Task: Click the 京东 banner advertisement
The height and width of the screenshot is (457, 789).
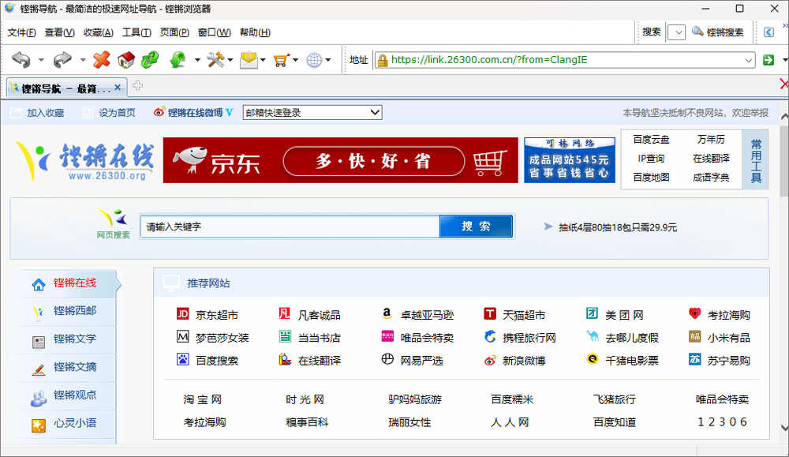Action: point(341,160)
